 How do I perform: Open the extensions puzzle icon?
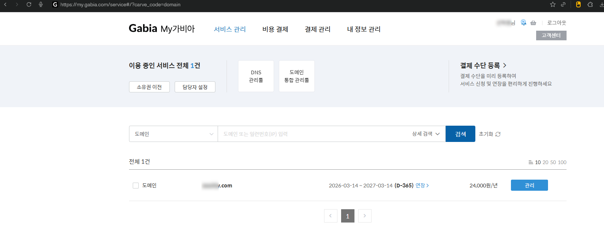tap(590, 4)
